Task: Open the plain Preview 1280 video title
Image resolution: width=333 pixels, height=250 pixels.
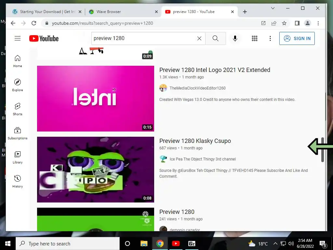Action: [177, 212]
